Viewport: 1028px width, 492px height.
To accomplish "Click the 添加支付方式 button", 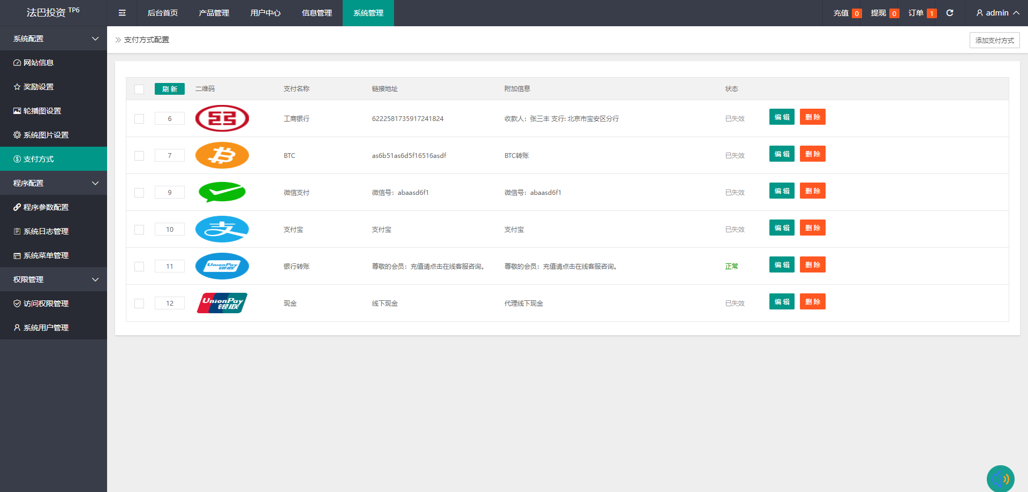I will coord(994,40).
